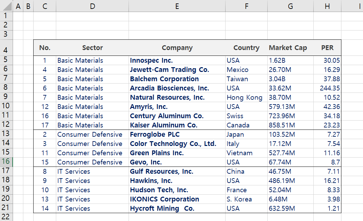The image size is (363, 221).
Task: Click the market cap cell '486.19M'
Action: 290,181
